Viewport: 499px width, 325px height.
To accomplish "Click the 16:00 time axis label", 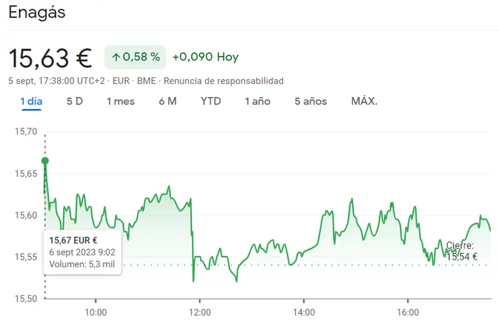I will tap(408, 313).
